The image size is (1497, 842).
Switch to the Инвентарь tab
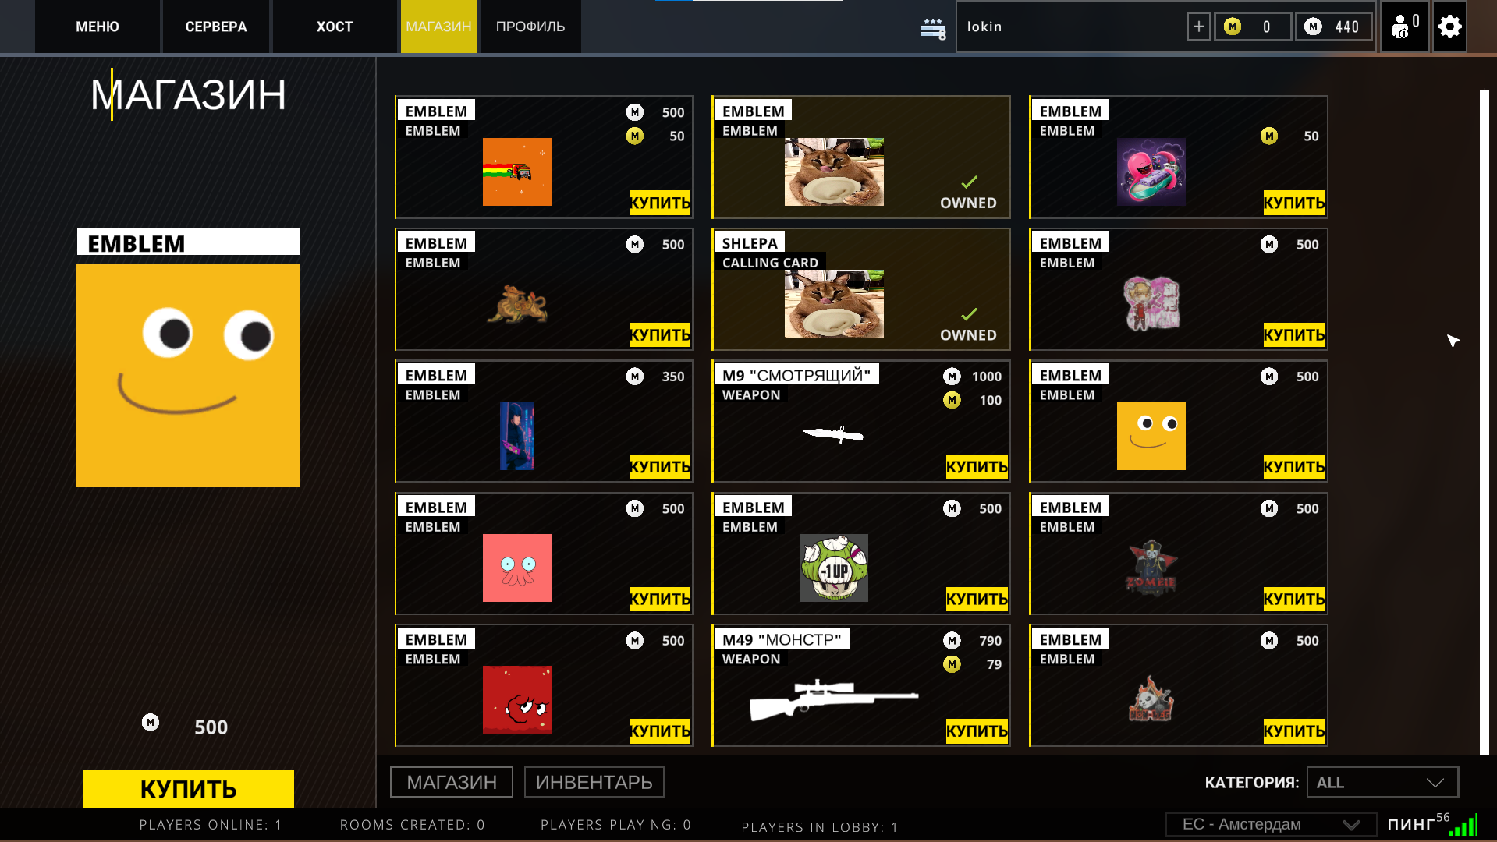pyautogui.click(x=594, y=782)
